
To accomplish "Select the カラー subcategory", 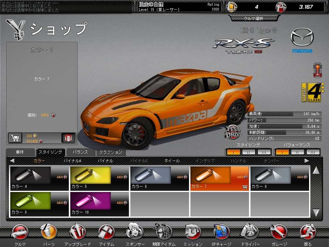I will (39, 161).
